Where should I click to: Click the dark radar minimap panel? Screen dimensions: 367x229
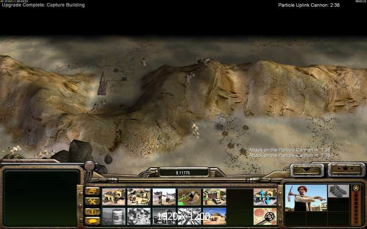pos(41,198)
